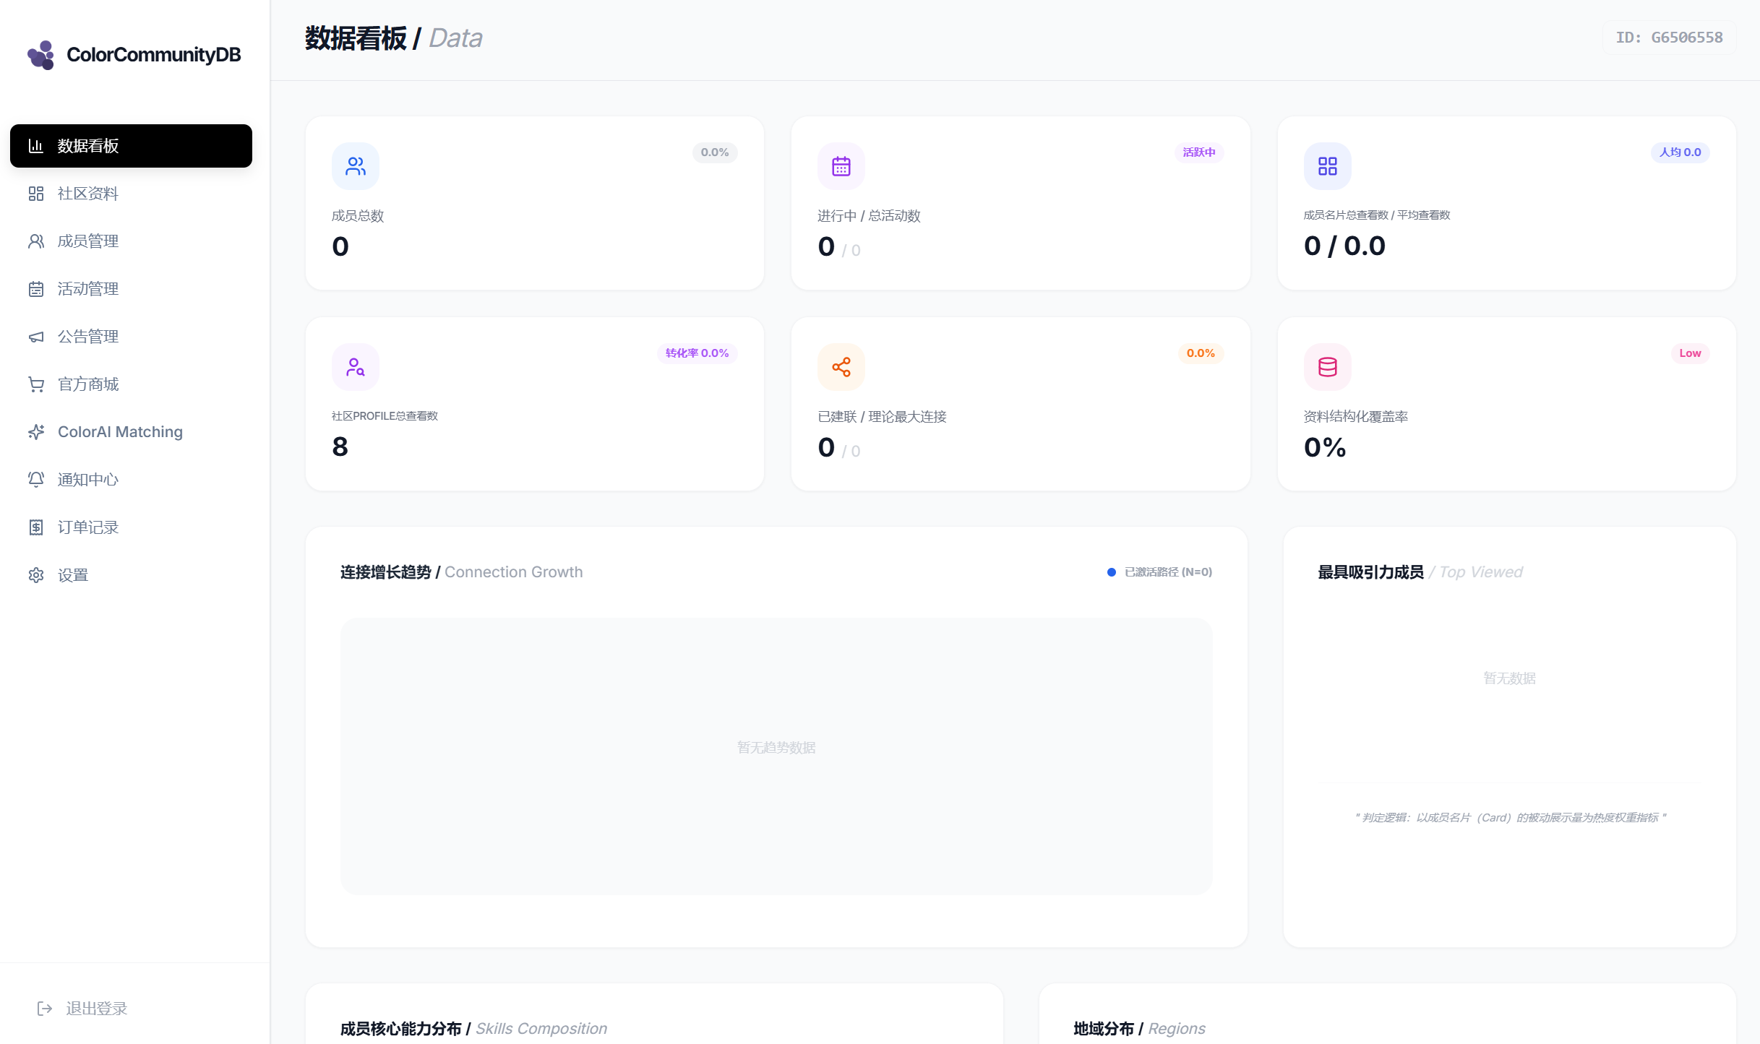This screenshot has width=1760, height=1044.
Task: Click the share icon on 已建联 card
Action: pos(841,366)
